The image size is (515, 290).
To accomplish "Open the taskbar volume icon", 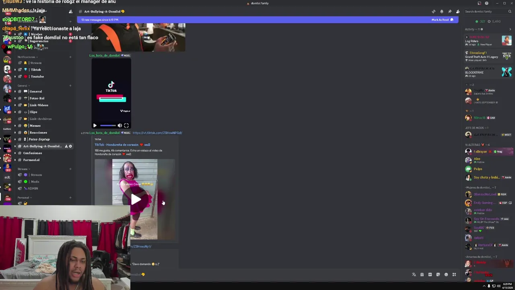I will coord(499,286).
